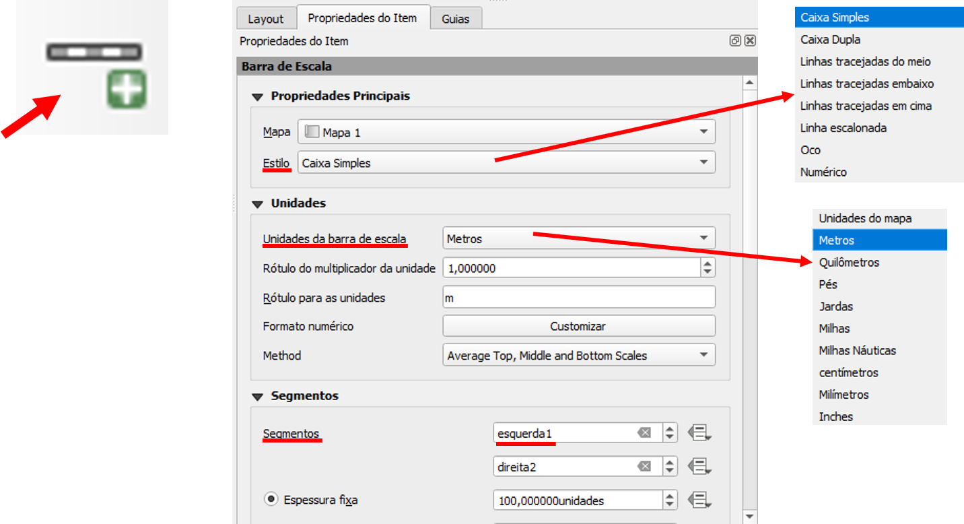Open the Mapa dropdown showing Mapa 1
This screenshot has height=524, width=964.
[506, 133]
